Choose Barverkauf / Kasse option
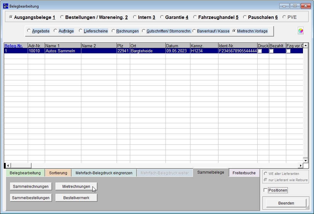 (211, 31)
